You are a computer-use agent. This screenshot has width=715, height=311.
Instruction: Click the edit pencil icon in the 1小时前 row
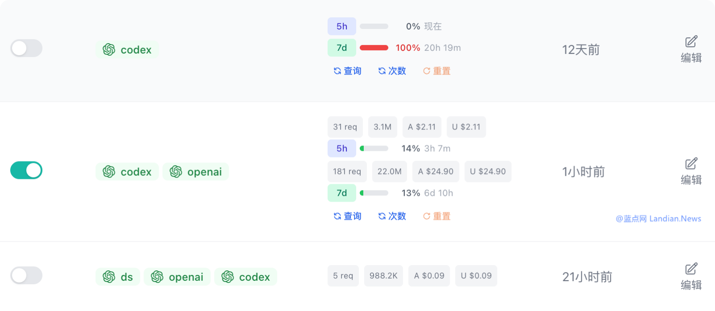tap(691, 163)
